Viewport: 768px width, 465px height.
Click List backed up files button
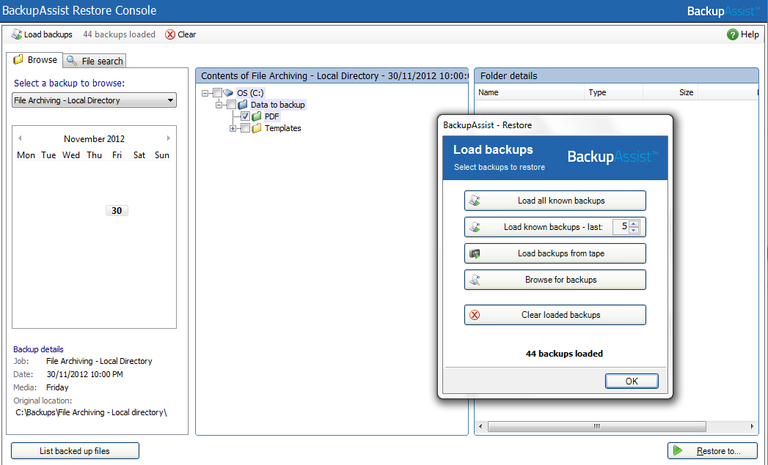75,451
